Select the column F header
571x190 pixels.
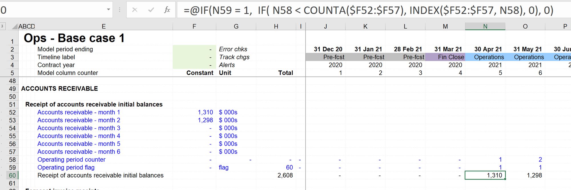click(x=194, y=26)
